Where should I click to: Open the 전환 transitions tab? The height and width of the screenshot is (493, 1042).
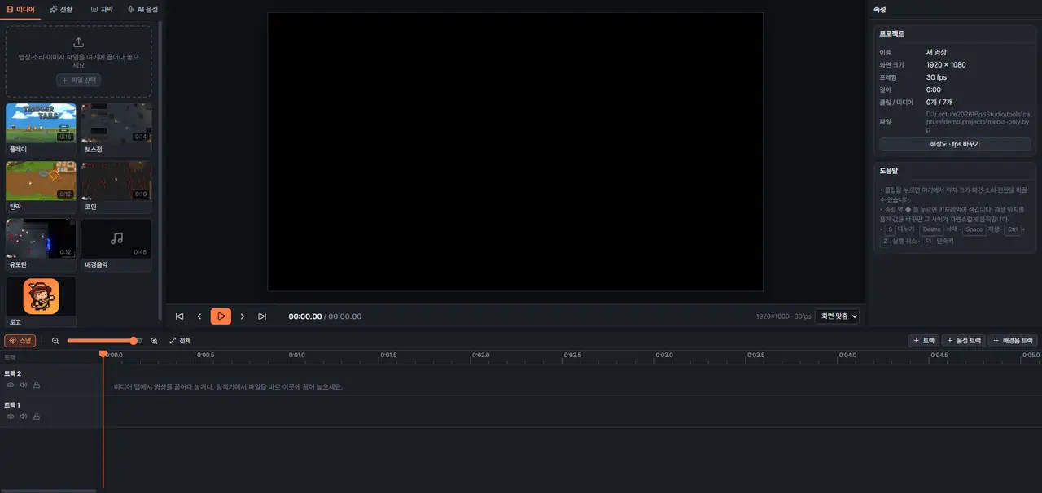point(61,9)
